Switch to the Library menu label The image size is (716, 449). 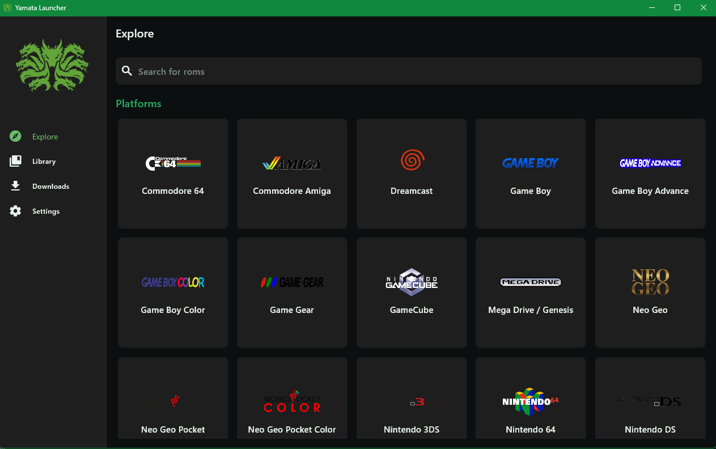[44, 162]
